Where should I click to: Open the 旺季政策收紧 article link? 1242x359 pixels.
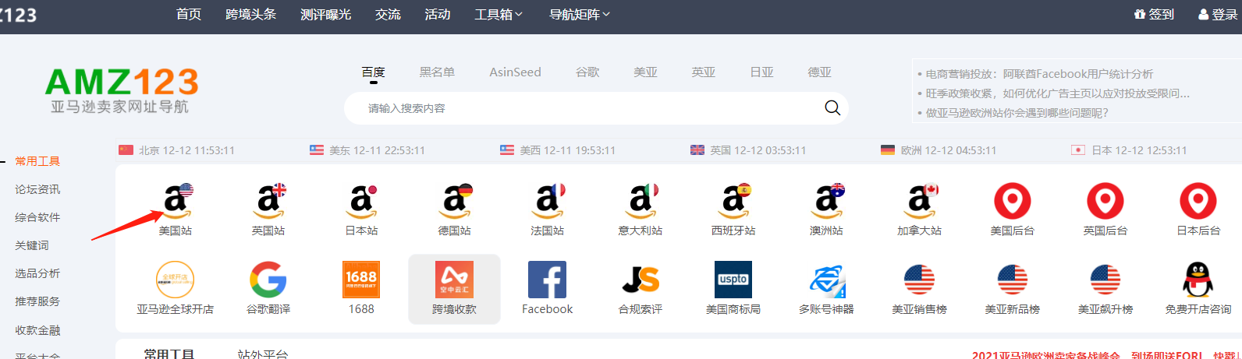tap(1058, 93)
